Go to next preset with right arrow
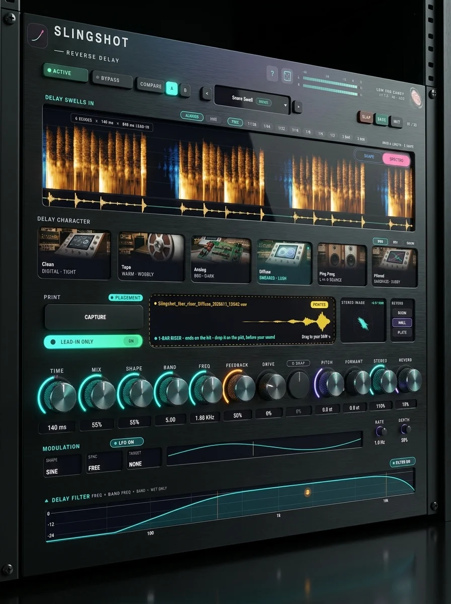 tap(297, 106)
